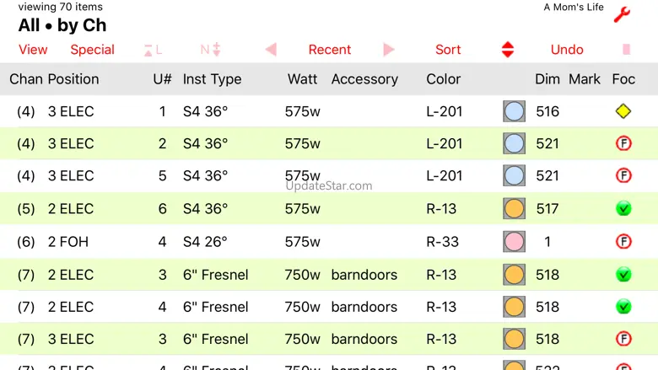
Task: Open the Special menu
Action: point(92,50)
